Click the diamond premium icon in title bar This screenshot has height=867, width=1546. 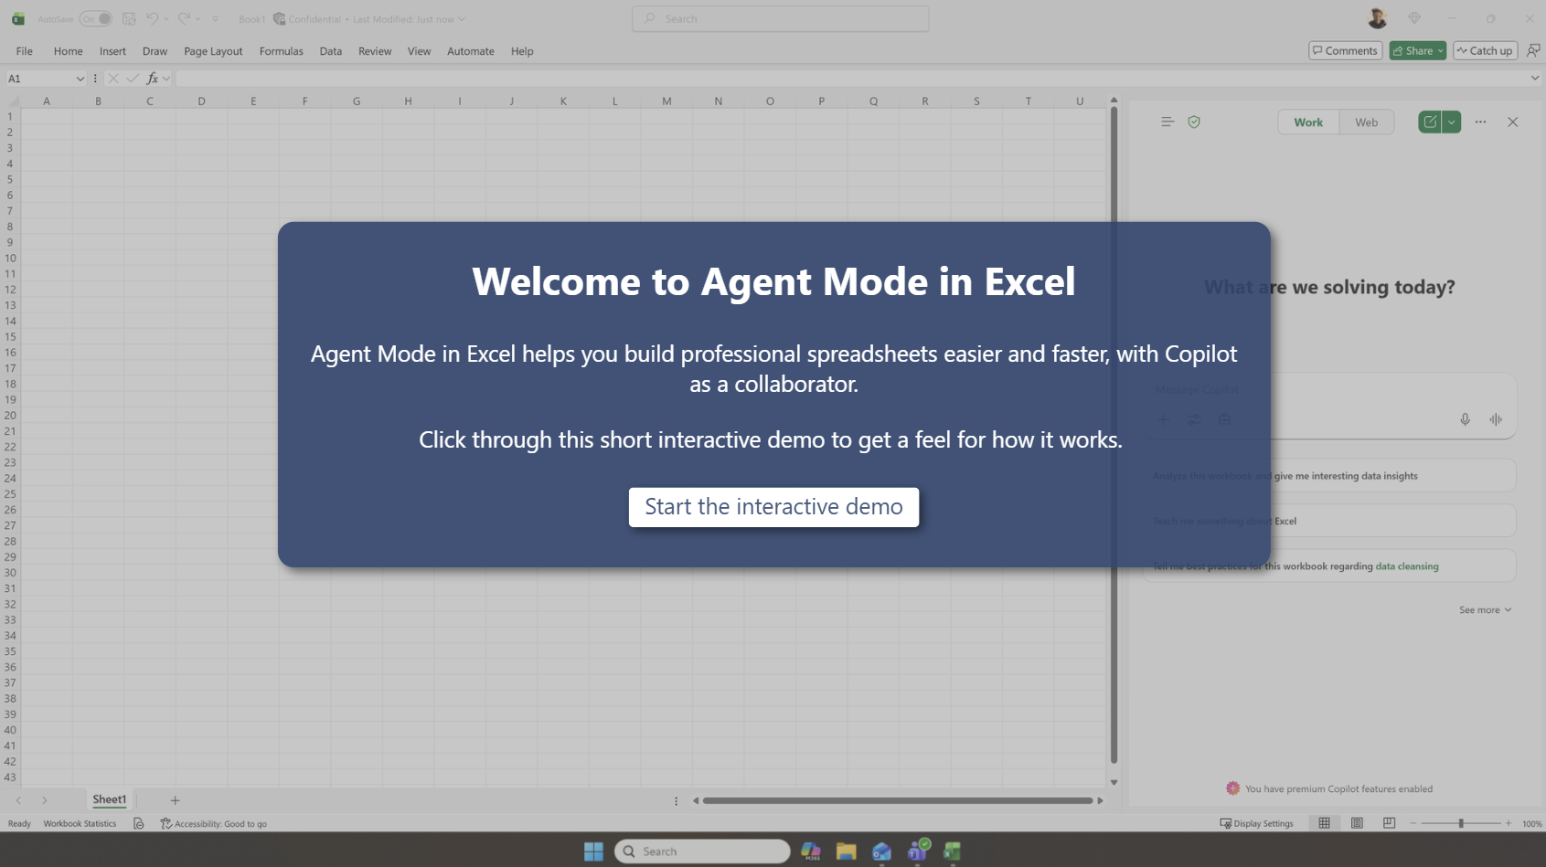pos(1414,18)
